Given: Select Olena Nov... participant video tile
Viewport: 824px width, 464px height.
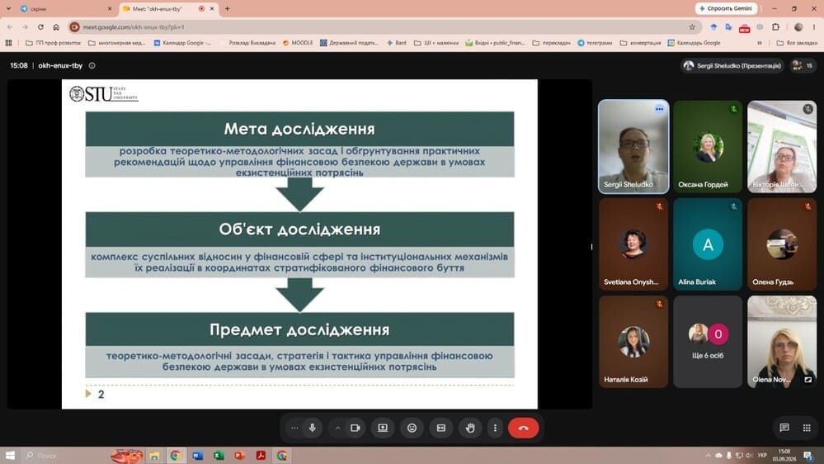Looking at the screenshot, I should coord(782,342).
